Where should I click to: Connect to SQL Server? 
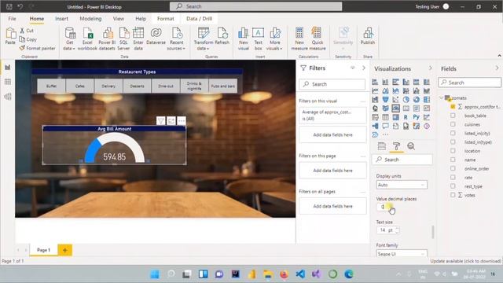(123, 39)
